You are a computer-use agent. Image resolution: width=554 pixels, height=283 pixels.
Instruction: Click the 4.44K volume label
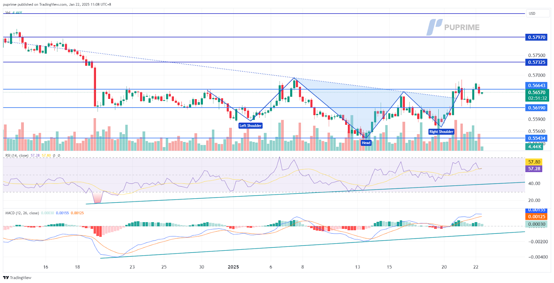[x=534, y=147]
